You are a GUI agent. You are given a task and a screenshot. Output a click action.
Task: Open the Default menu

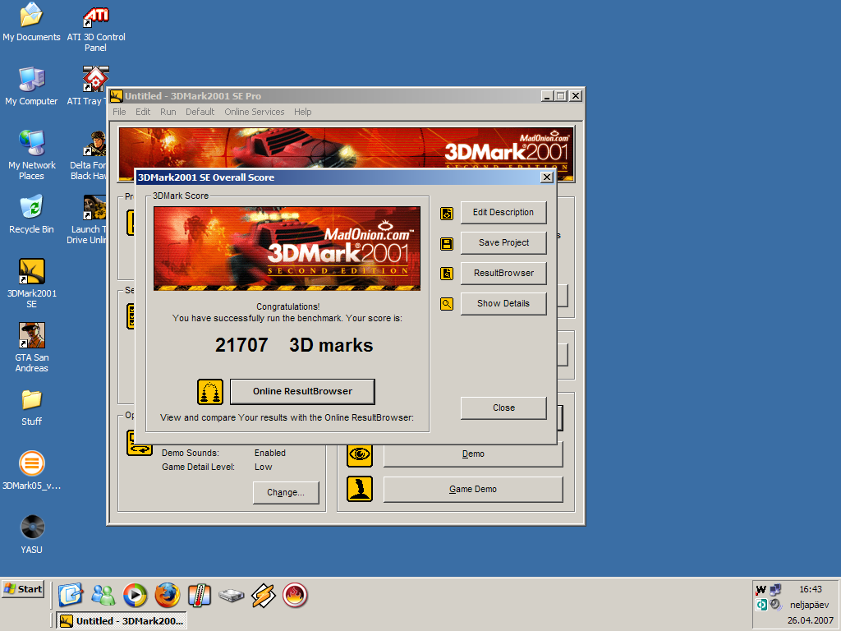point(200,112)
